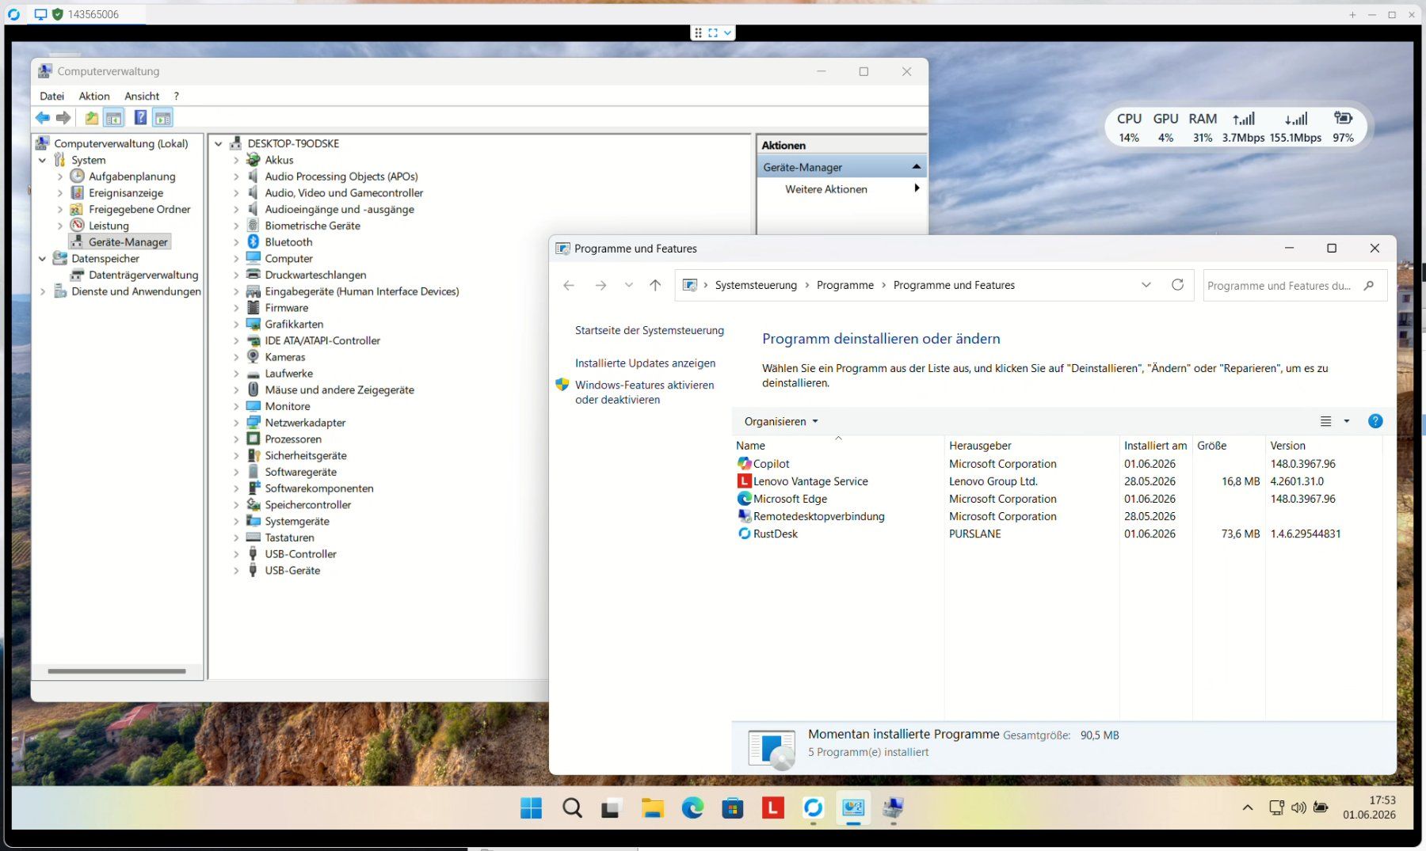1426x851 pixels.
Task: Open the ? help menu
Action: [x=177, y=96]
